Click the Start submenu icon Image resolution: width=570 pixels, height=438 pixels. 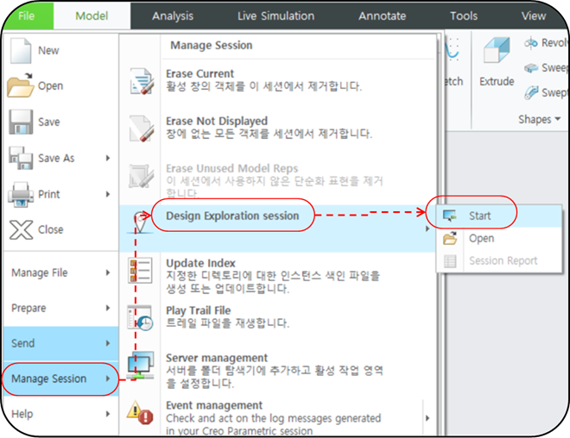point(450,216)
